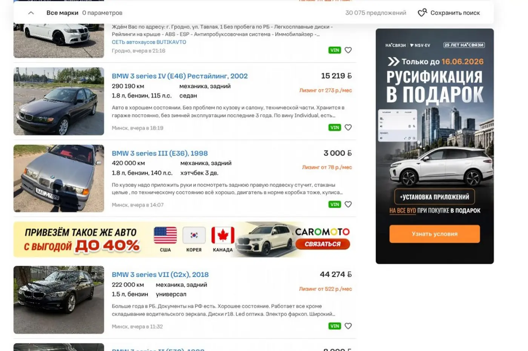Click the 15 219 price
The image size is (528, 351).
336,76
